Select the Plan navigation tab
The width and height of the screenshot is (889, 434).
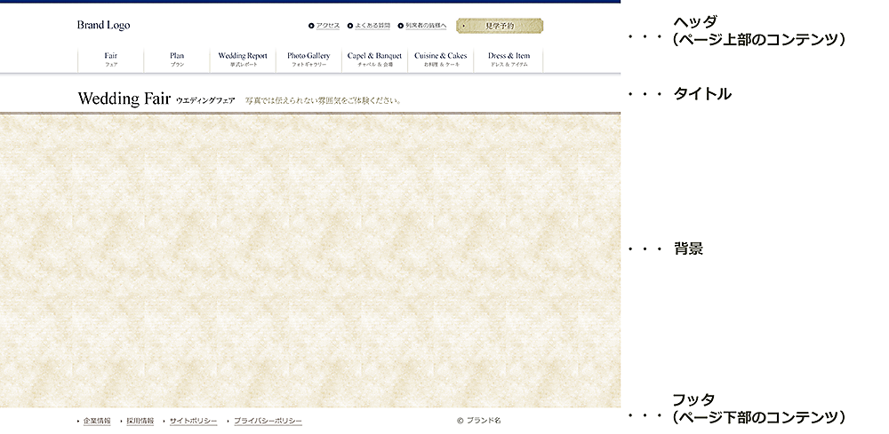[x=177, y=59]
